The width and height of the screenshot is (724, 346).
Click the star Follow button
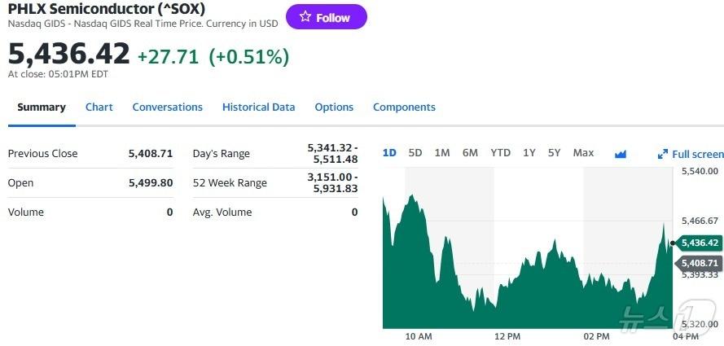pyautogui.click(x=326, y=17)
